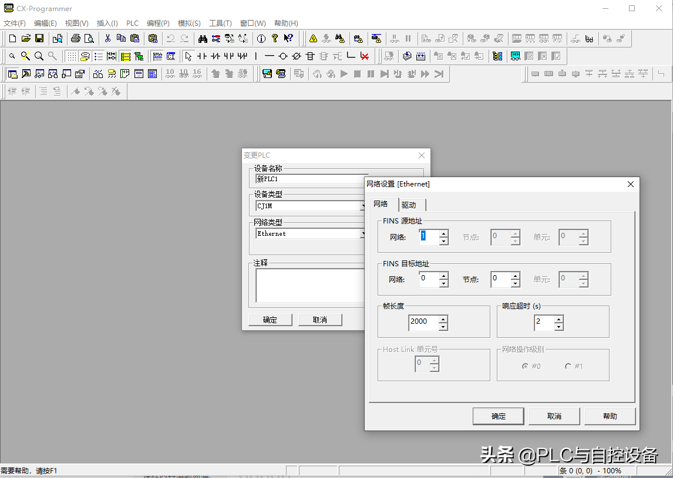Click the Print icon in toolbar
Screen dimensions: 673x478
(x=75, y=39)
